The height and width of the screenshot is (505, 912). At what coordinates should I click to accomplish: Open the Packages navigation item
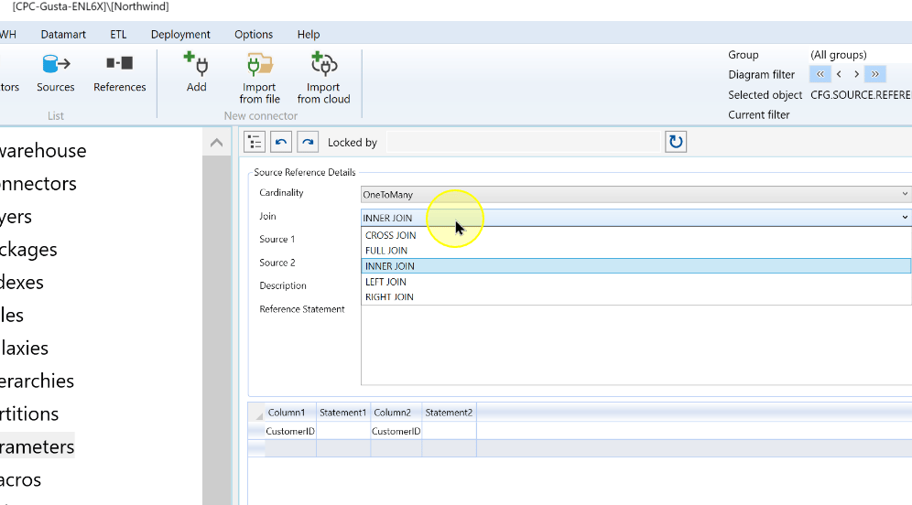coord(28,250)
